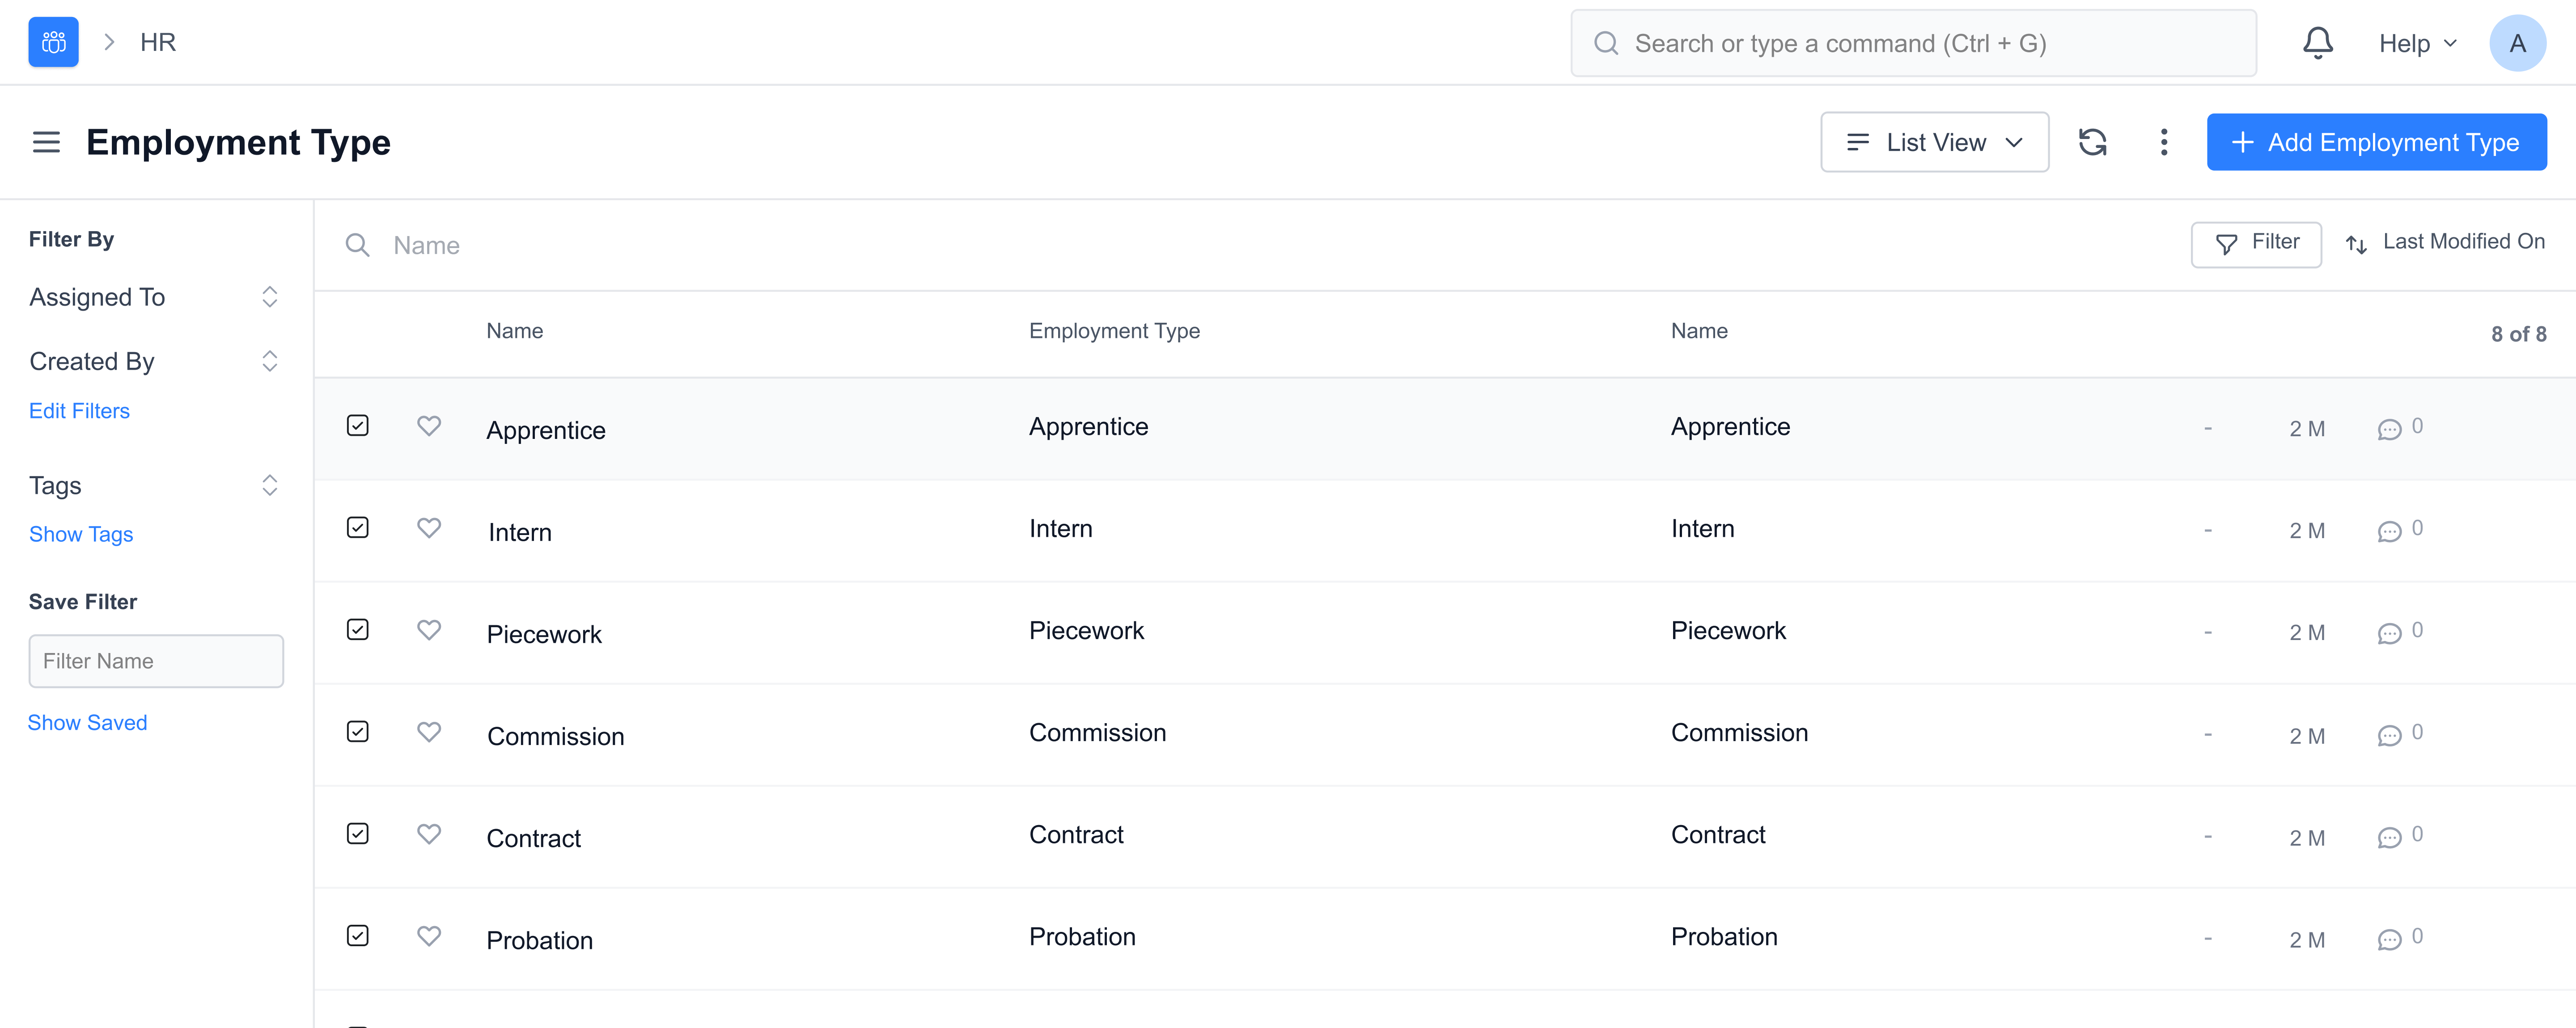Viewport: 2576px width, 1028px height.
Task: Open the Help menu
Action: pos(2416,44)
